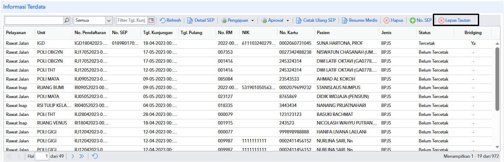Click the search magnifier icon

coord(66,20)
